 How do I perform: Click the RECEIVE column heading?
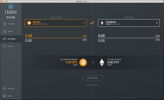129,18
